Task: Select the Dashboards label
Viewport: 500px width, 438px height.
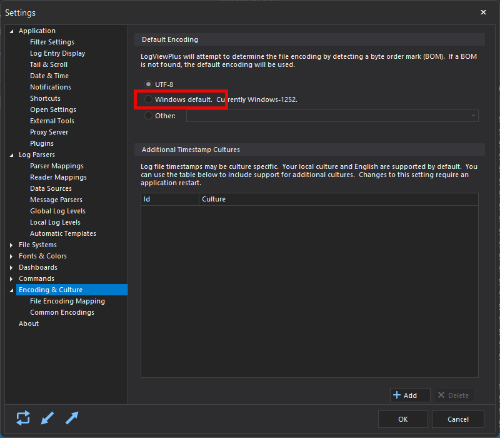Action: coord(38,267)
